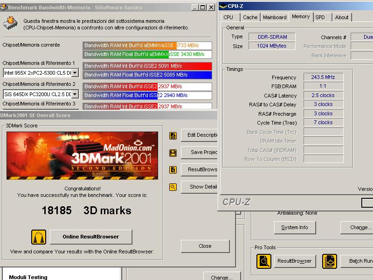Click the 243.5 MHz Frequency field
This screenshot has width=373, height=280.
(x=323, y=77)
